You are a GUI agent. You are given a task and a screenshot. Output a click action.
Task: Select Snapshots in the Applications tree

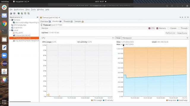(x=17, y=28)
